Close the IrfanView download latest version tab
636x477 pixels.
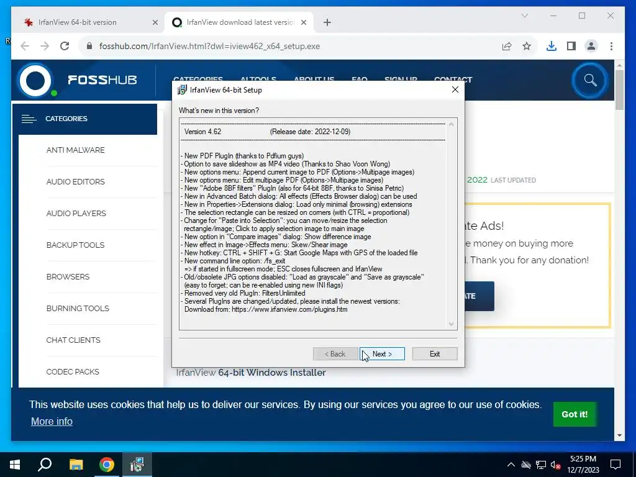(x=303, y=23)
